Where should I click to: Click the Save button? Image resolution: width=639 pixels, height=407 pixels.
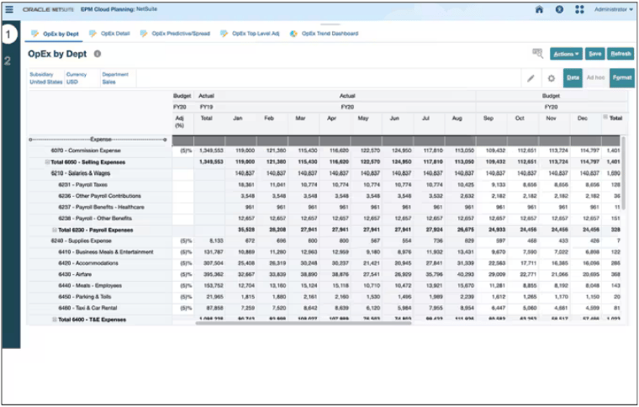tap(595, 54)
